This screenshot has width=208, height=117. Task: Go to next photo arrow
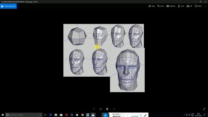pyautogui.click(x=114, y=109)
